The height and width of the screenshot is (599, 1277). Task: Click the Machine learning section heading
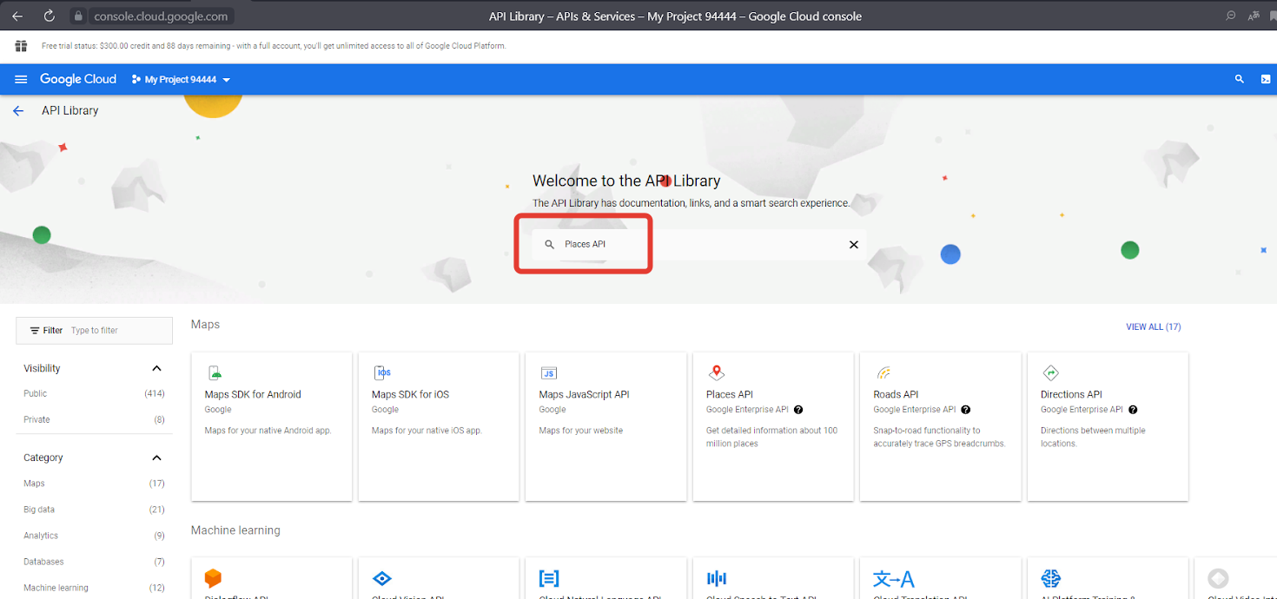coord(235,530)
